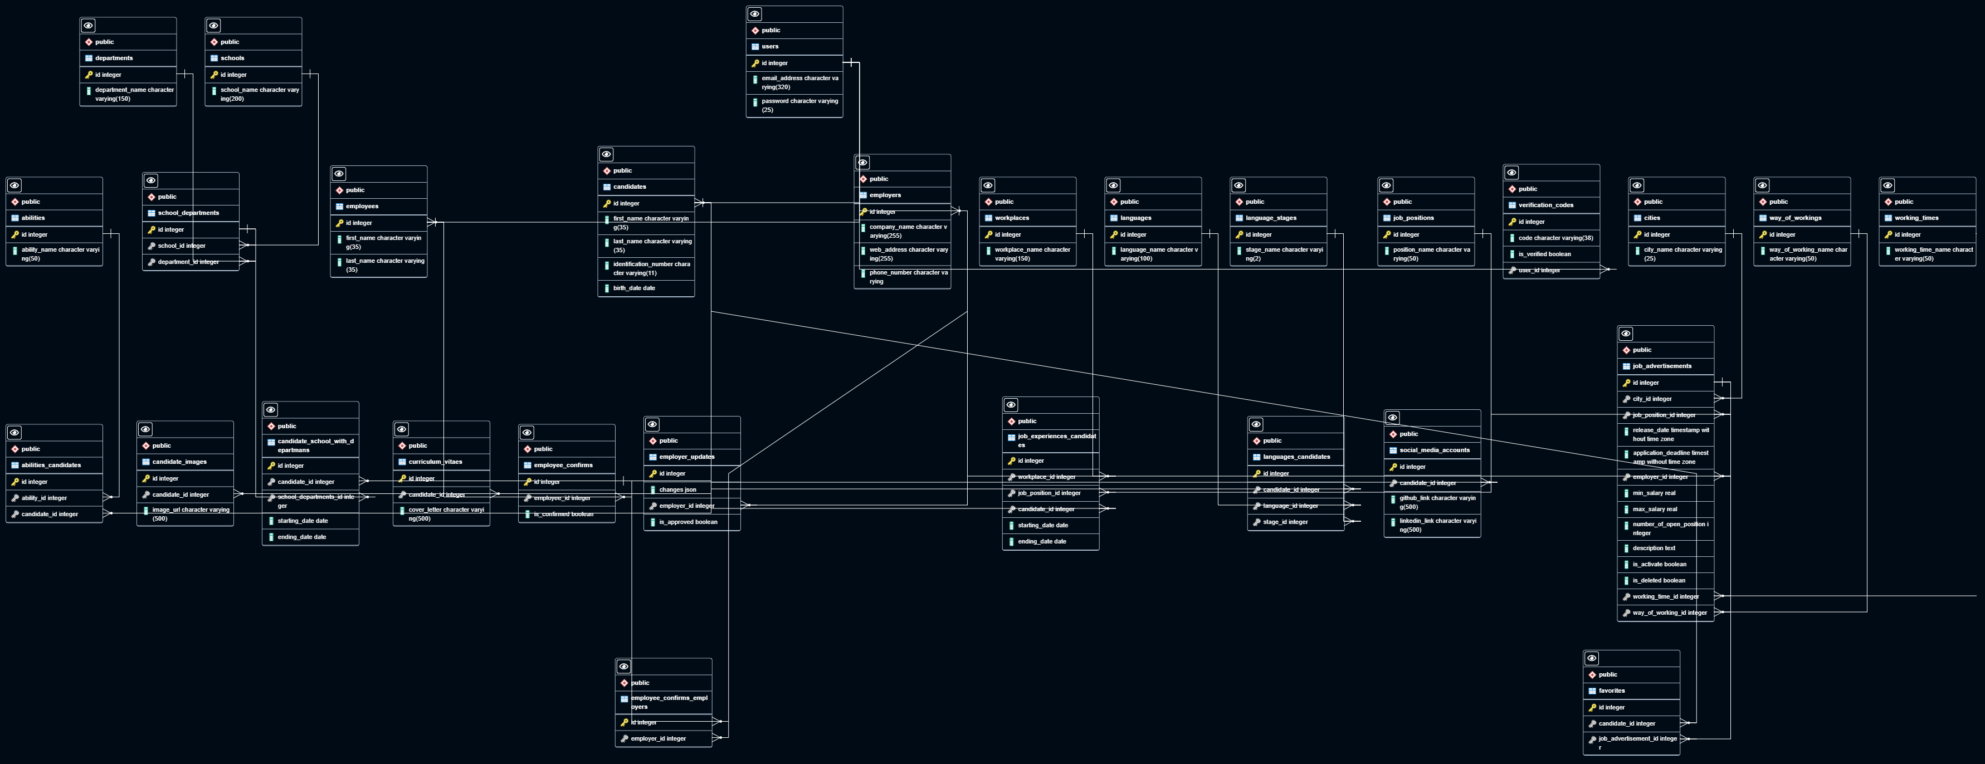Select the way_of_workings table header
The height and width of the screenshot is (764, 1985).
point(1794,218)
